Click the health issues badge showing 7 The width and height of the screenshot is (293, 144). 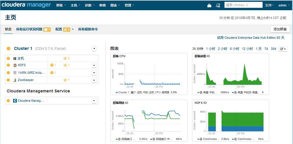tap(47, 29)
